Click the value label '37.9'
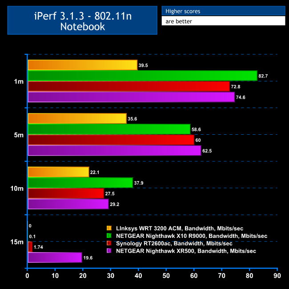Image resolution: width=289 pixels, height=289 pixels. [x=139, y=183]
